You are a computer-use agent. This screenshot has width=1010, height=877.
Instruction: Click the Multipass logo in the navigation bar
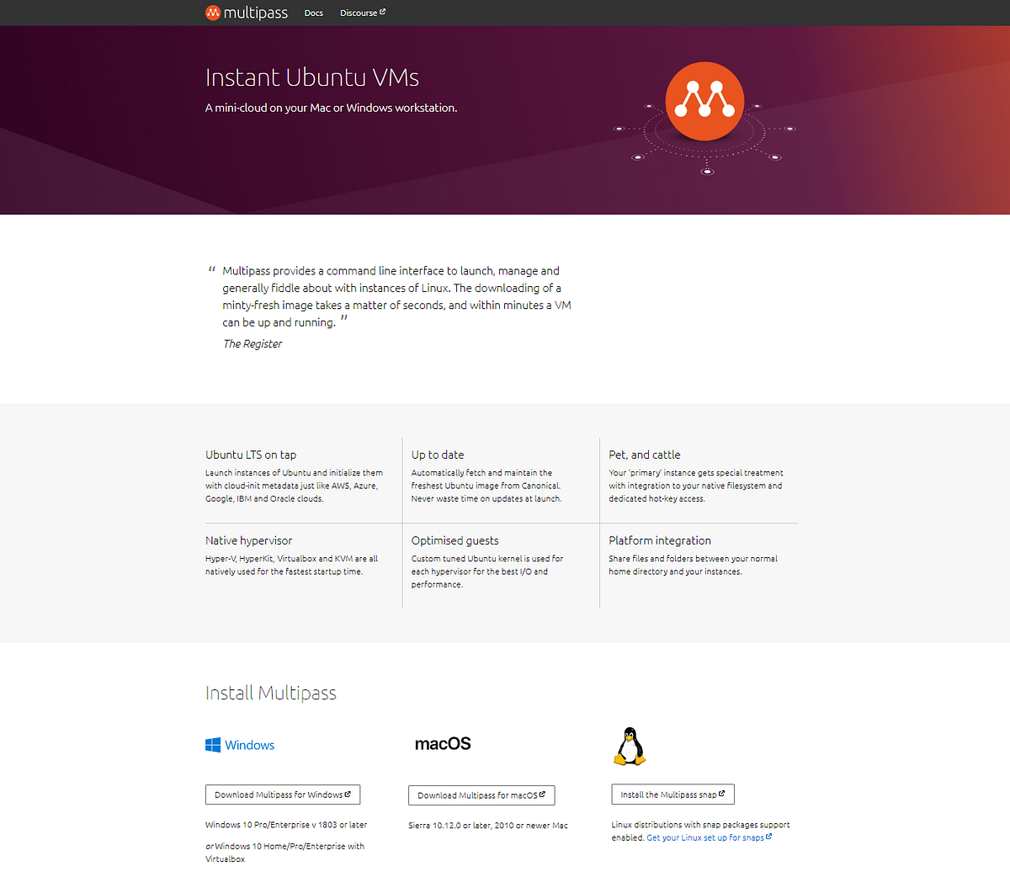pyautogui.click(x=246, y=13)
